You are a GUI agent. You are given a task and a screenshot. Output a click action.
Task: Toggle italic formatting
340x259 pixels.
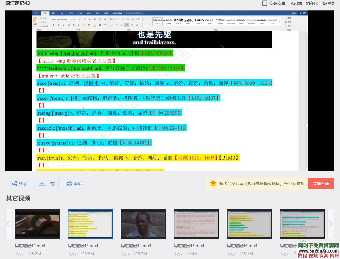click(59, 25)
